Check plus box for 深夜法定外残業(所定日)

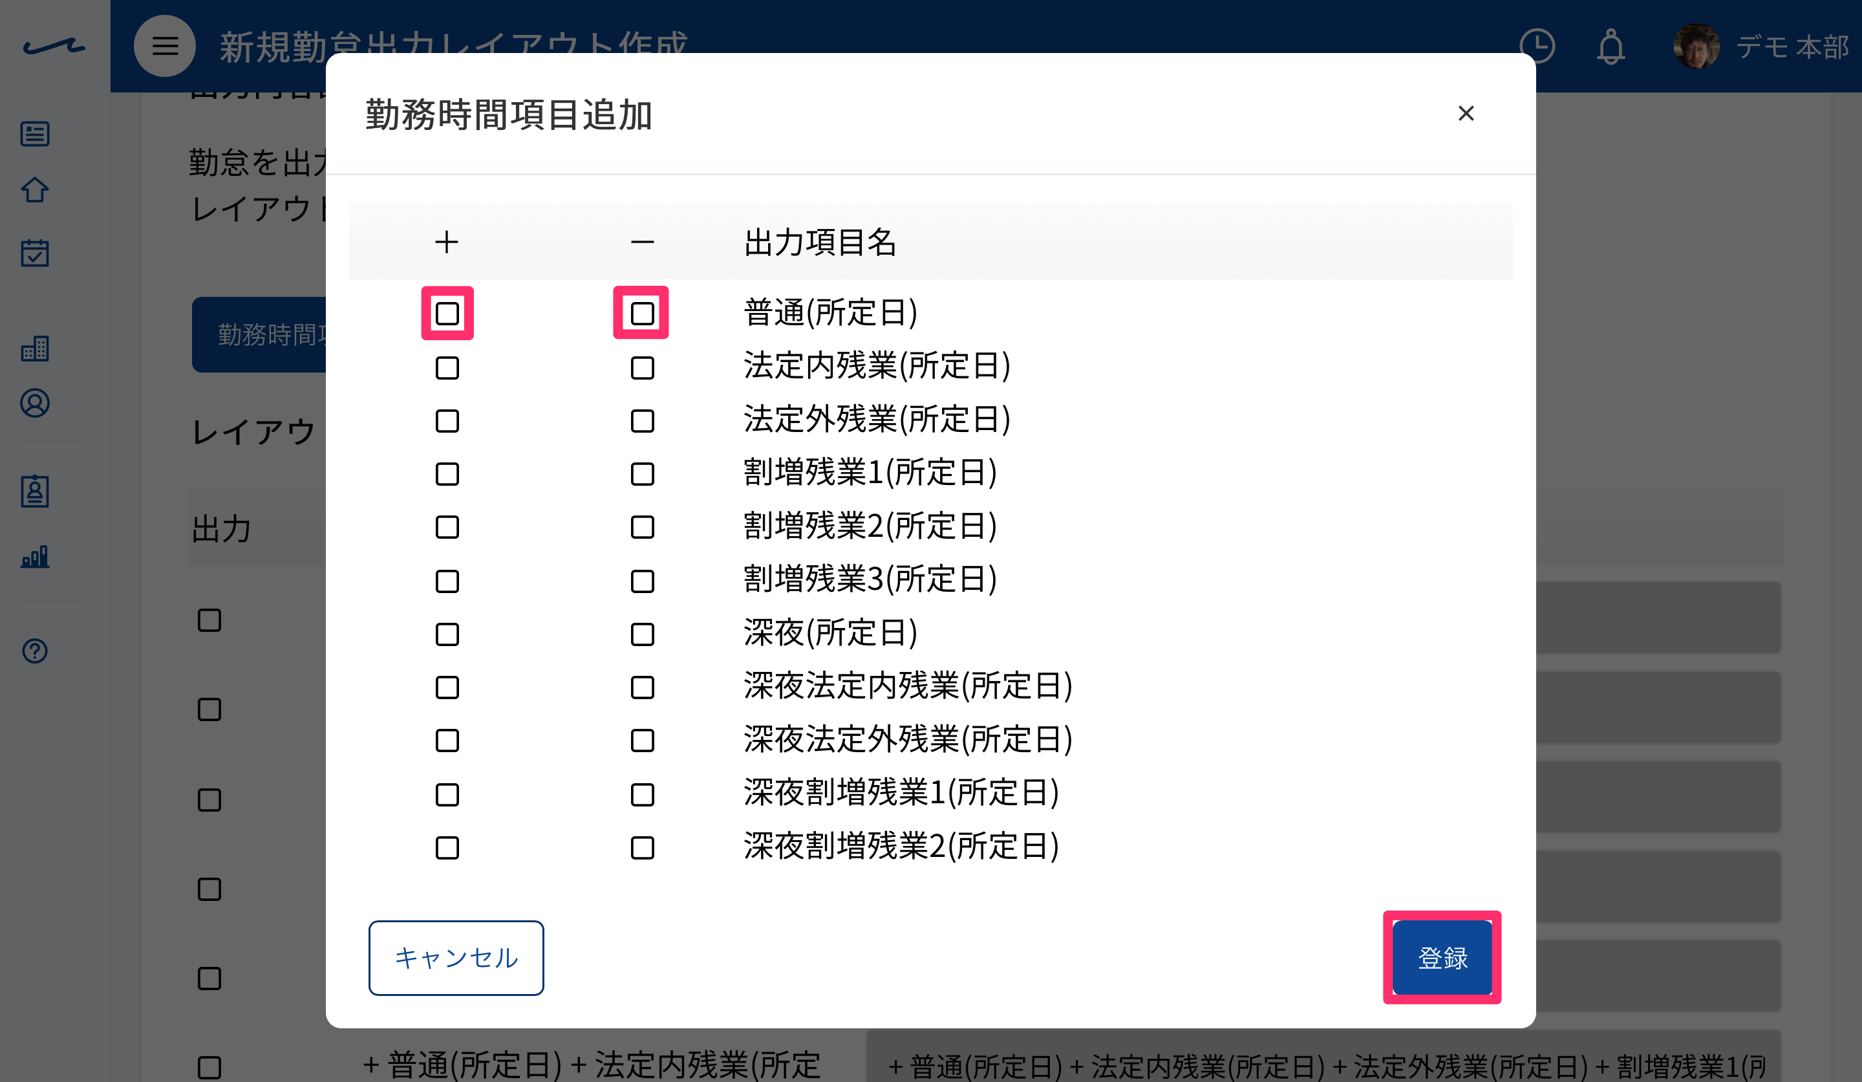pos(447,741)
